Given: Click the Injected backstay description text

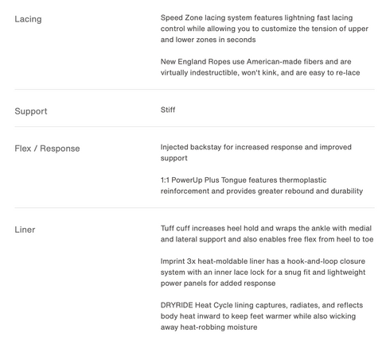Looking at the screenshot, I should pyautogui.click(x=255, y=153).
